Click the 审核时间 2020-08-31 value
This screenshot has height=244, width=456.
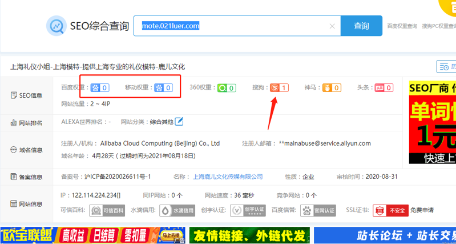(381, 177)
